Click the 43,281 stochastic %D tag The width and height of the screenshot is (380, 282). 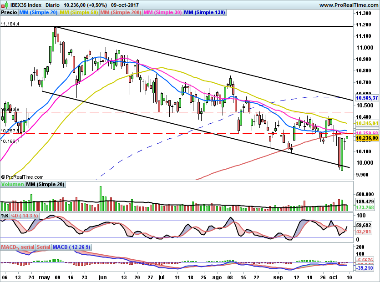(364, 232)
